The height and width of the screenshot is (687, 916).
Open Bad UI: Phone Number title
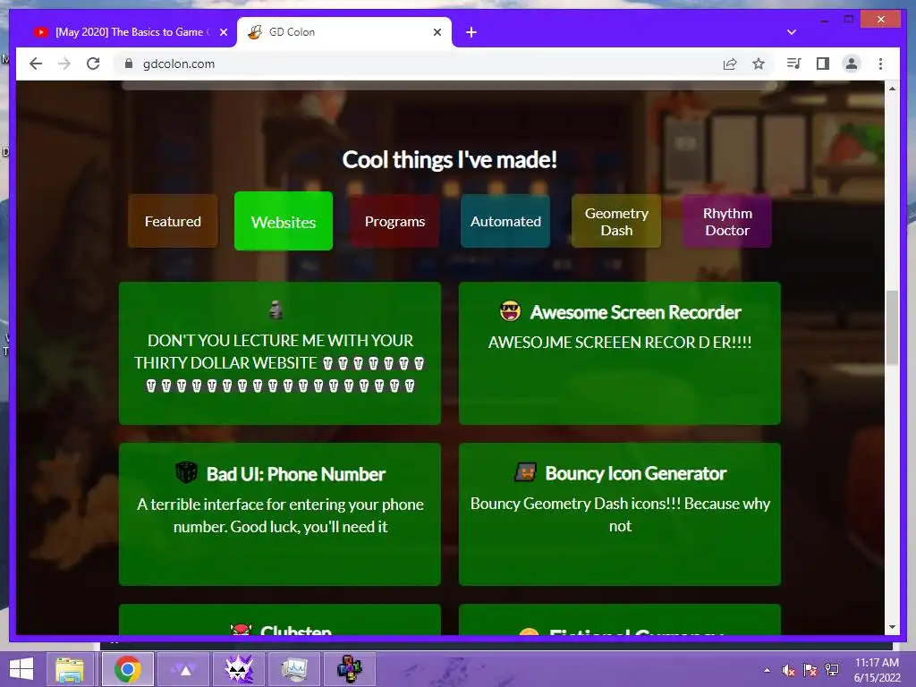(295, 474)
